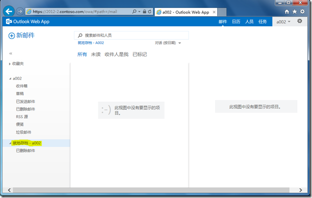Switch to 邮件 mail tab
Screen dimensions: 312x198
point(222,21)
